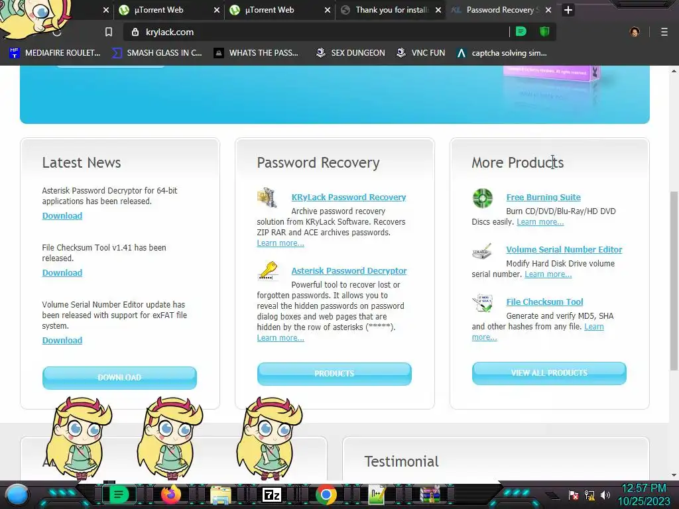679x509 pixels.
Task: Click Download link under Volume Serial Number Editor update
Action: click(x=62, y=340)
